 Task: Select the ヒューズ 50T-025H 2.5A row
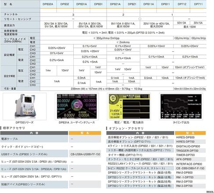(50, 162)
